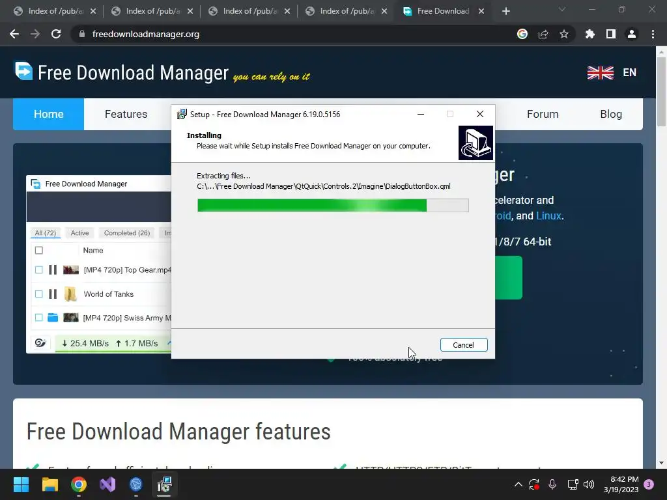The height and width of the screenshot is (500, 667).
Task: Click the browser forward arrow
Action: pyautogui.click(x=35, y=34)
